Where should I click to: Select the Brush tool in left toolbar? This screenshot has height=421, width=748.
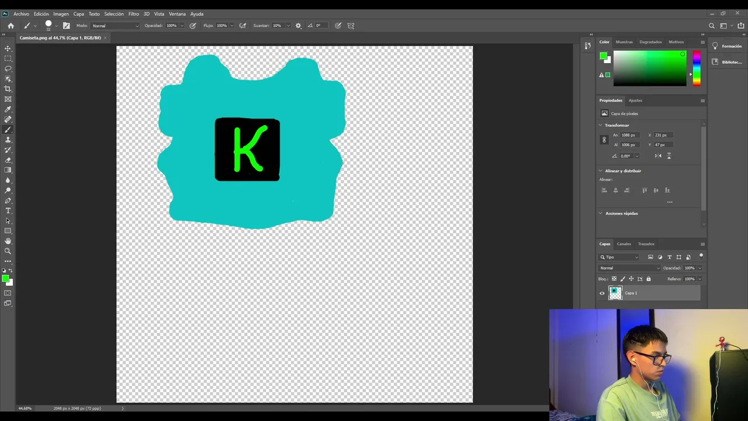(x=8, y=130)
